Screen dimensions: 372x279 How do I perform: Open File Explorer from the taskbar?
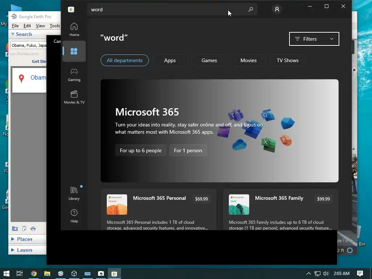point(47,274)
